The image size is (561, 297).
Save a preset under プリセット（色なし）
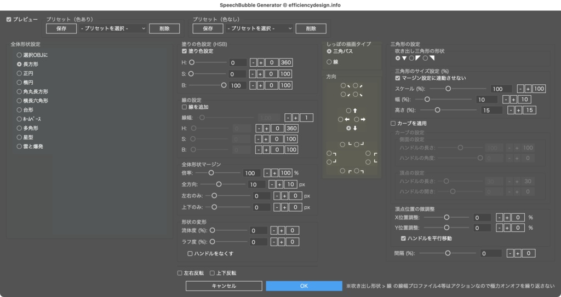(x=208, y=28)
